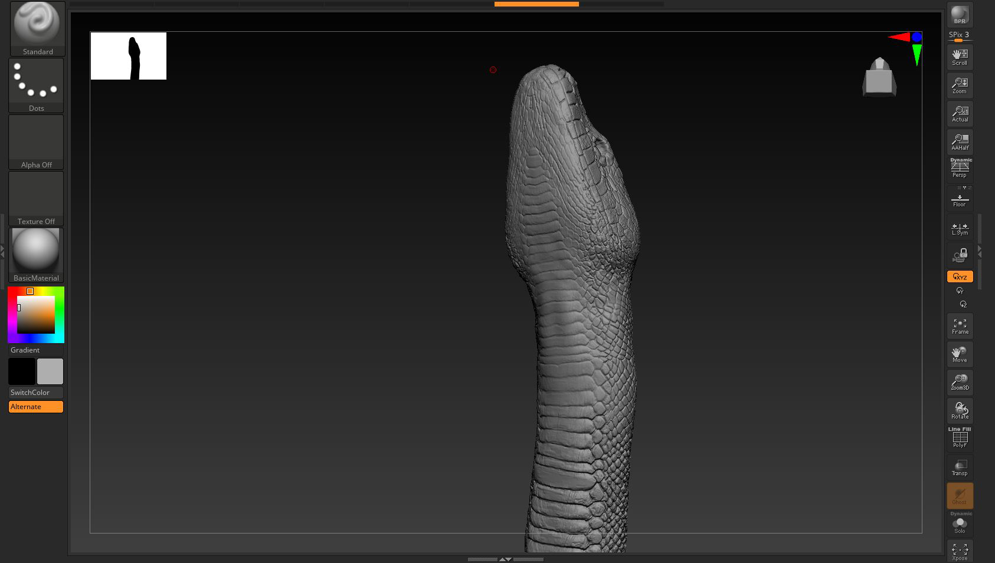Image resolution: width=995 pixels, height=563 pixels.
Task: Toggle Transp transparency mode
Action: (x=960, y=466)
